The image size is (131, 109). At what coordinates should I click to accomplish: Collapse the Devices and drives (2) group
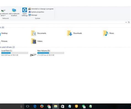7,47
